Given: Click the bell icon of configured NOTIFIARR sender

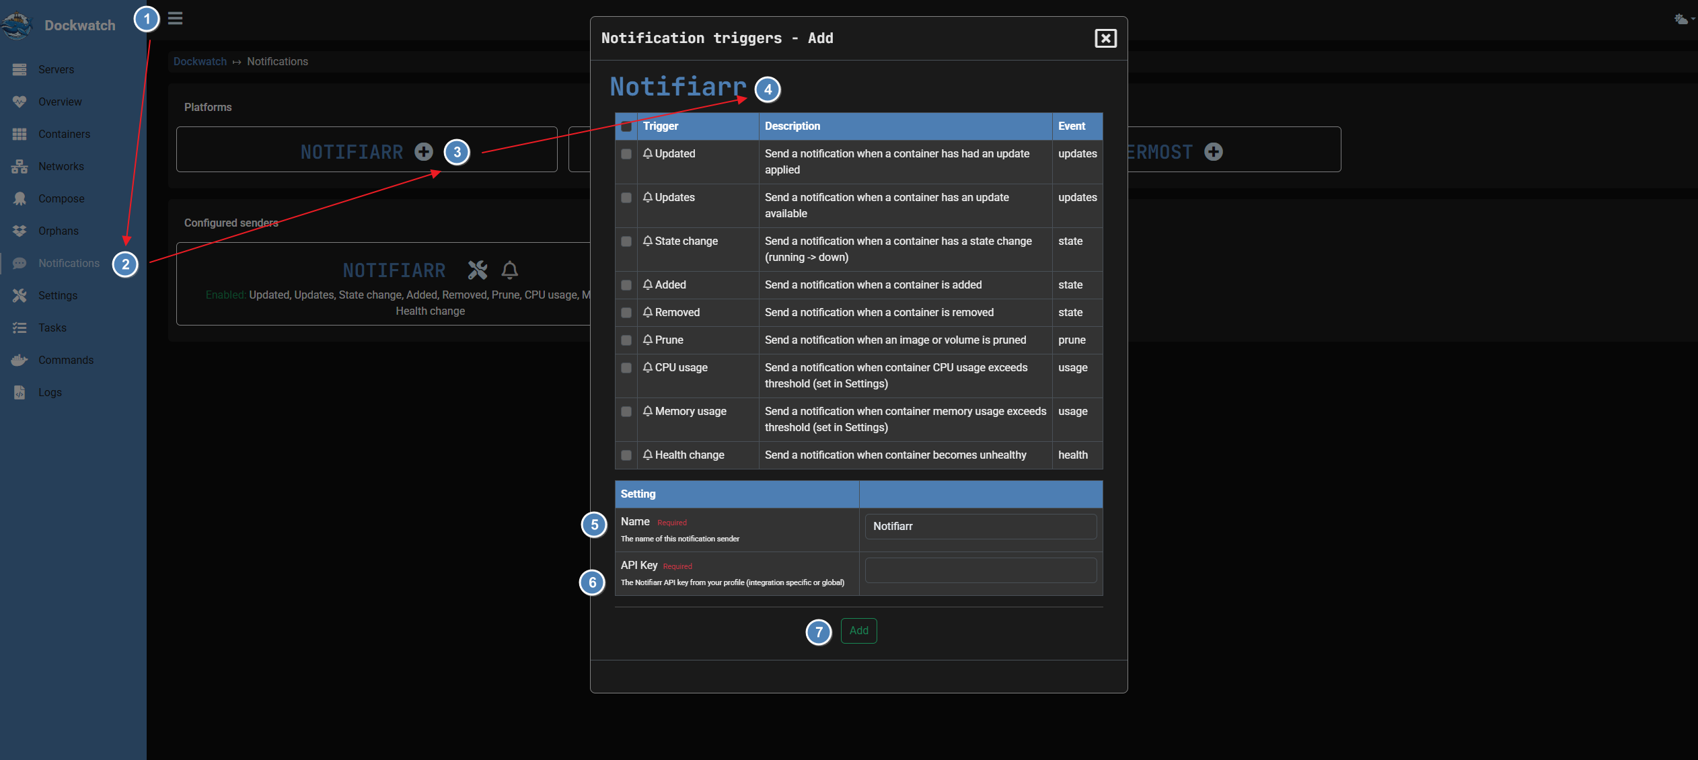Looking at the screenshot, I should click(510, 270).
